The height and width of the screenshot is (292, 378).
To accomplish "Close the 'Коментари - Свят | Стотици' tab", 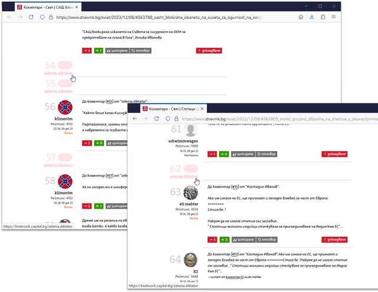I will point(202,109).
